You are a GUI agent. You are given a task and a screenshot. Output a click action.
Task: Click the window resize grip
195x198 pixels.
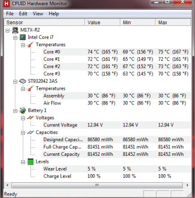point(189,194)
